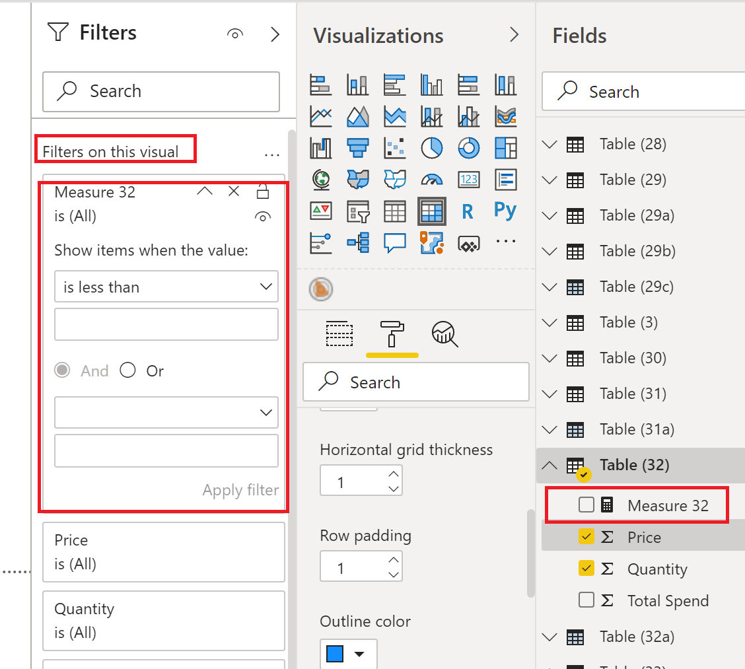The height and width of the screenshot is (669, 745).
Task: Select the Card 123 visual
Action: (468, 180)
